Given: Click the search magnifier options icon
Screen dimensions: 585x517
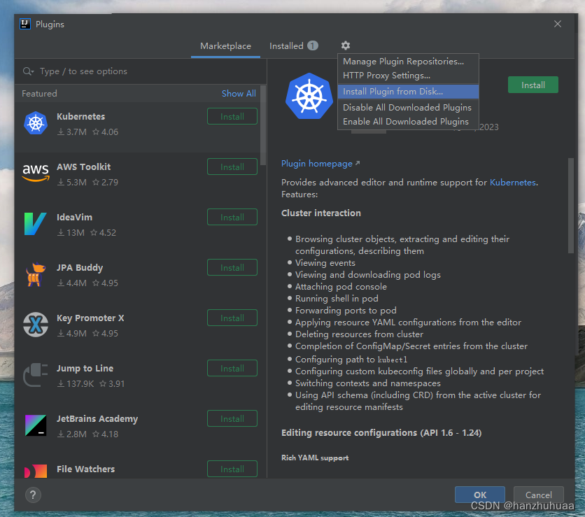Looking at the screenshot, I should coord(29,71).
